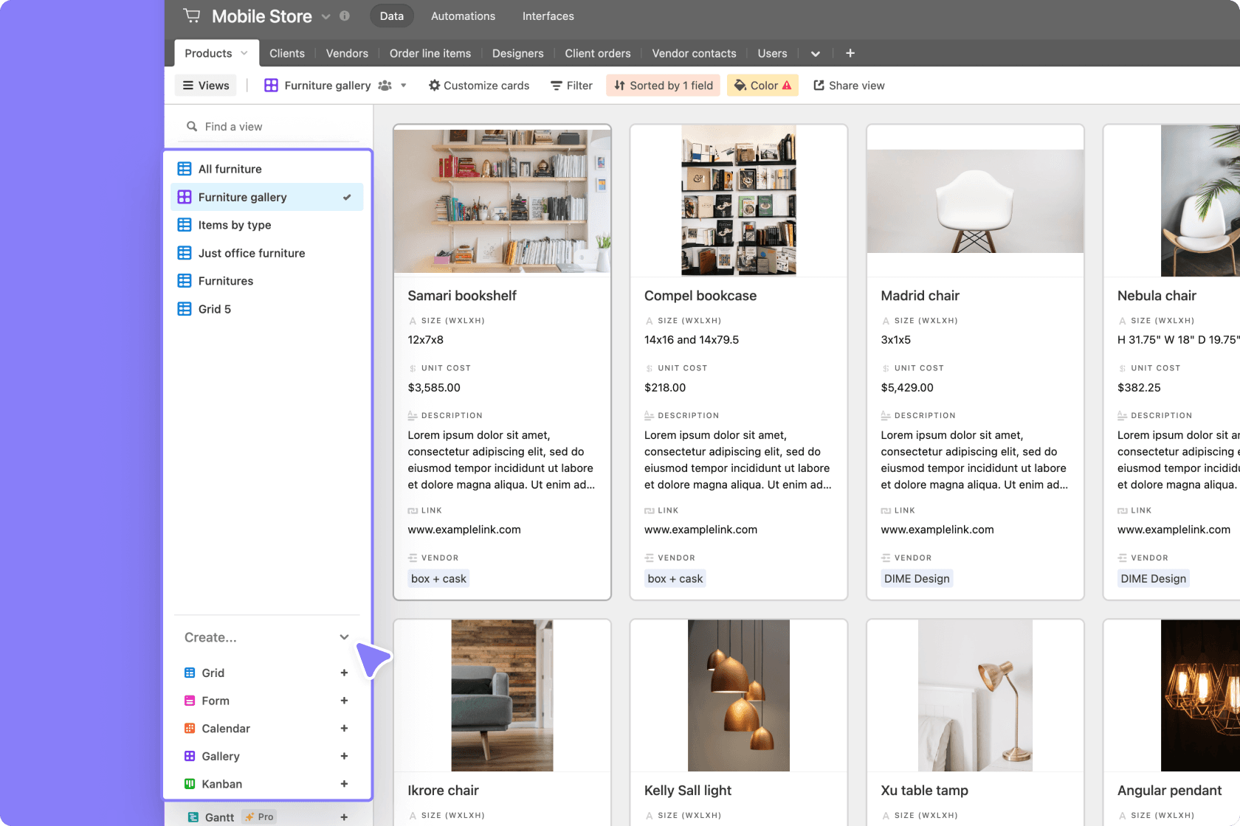Switch to the Data tab

392,15
